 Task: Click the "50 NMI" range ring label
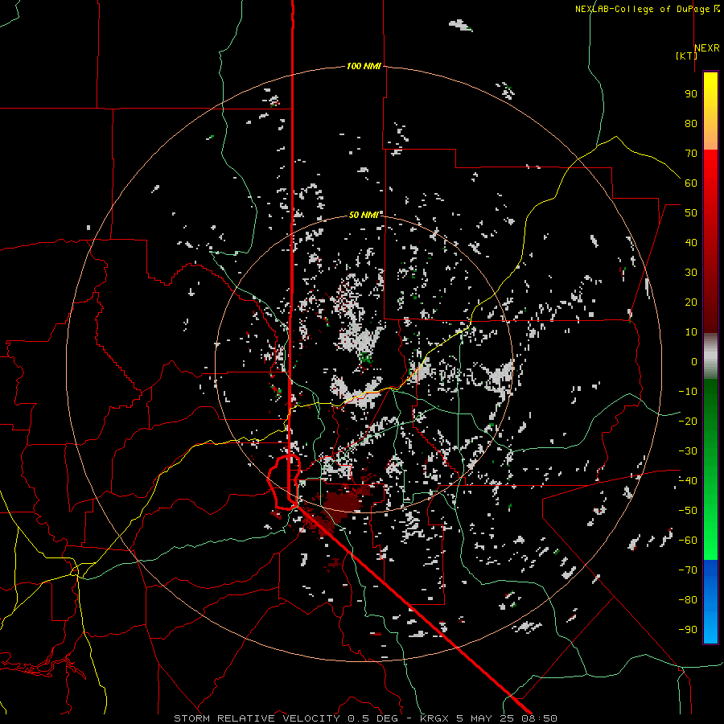click(x=364, y=215)
